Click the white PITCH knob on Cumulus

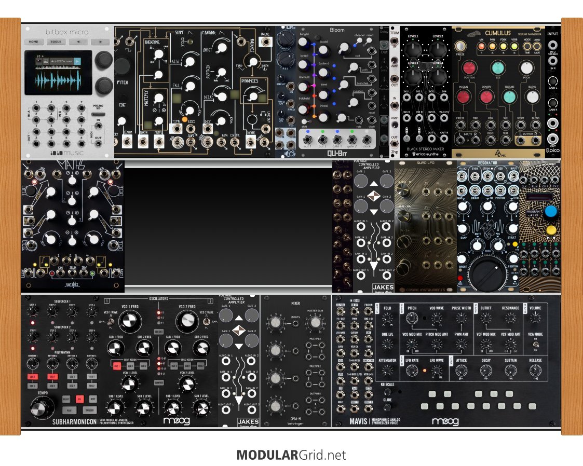pos(526,68)
